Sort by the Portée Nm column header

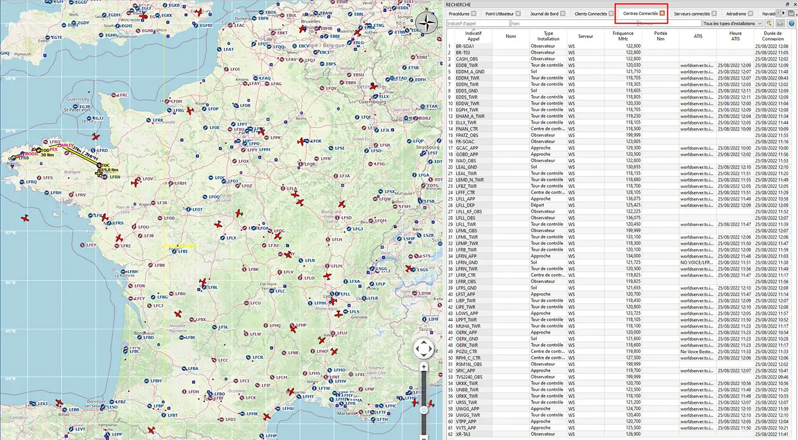point(660,36)
